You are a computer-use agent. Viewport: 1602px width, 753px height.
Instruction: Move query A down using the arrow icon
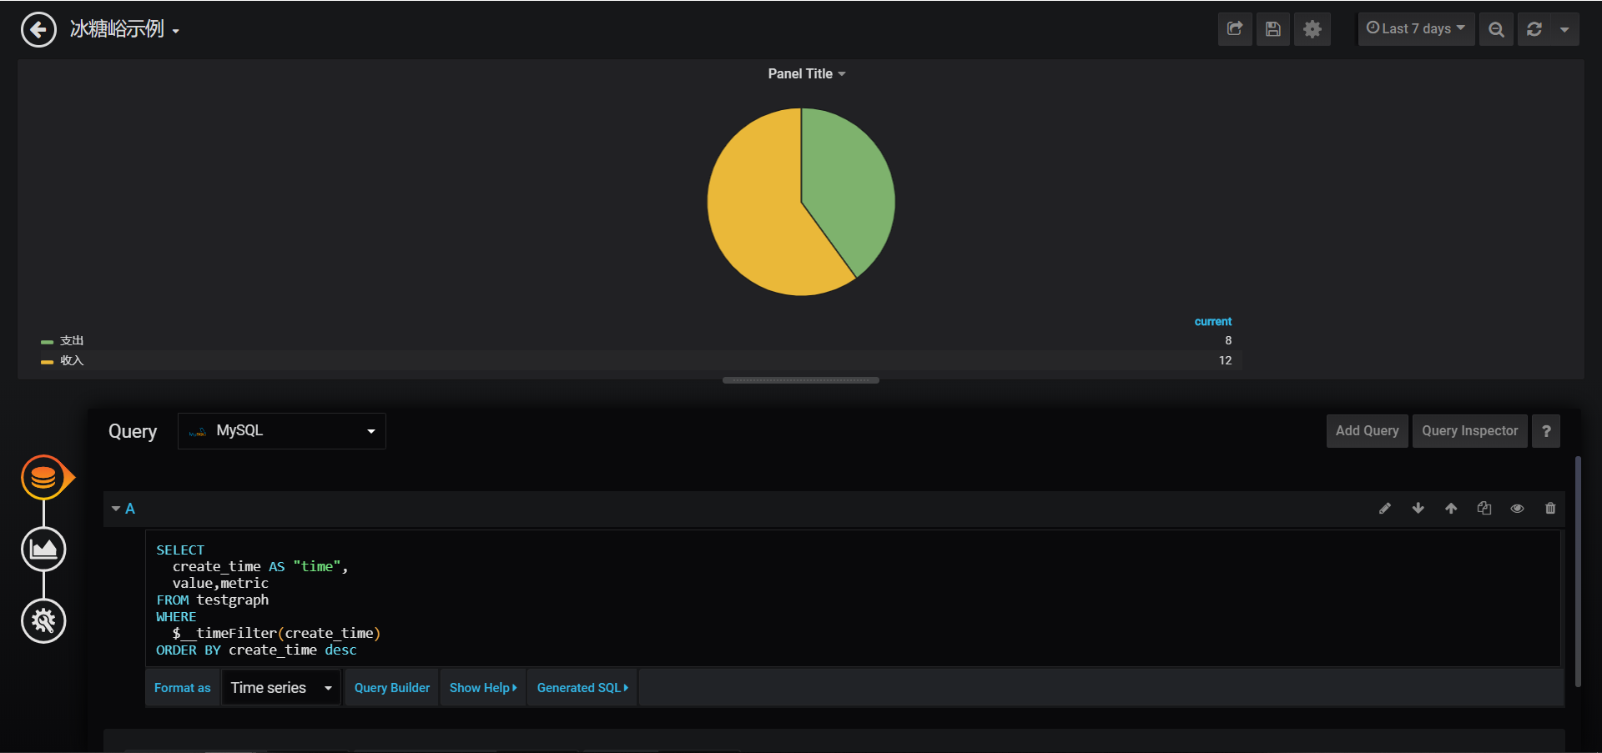[x=1418, y=508]
